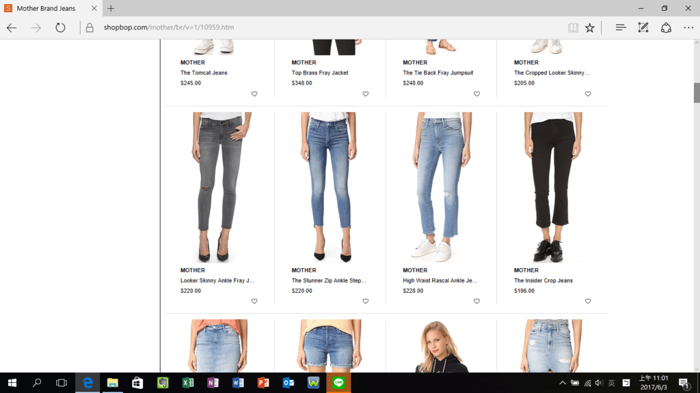Open Edge More actions menu
Viewport: 700px width, 393px height.
[688, 27]
